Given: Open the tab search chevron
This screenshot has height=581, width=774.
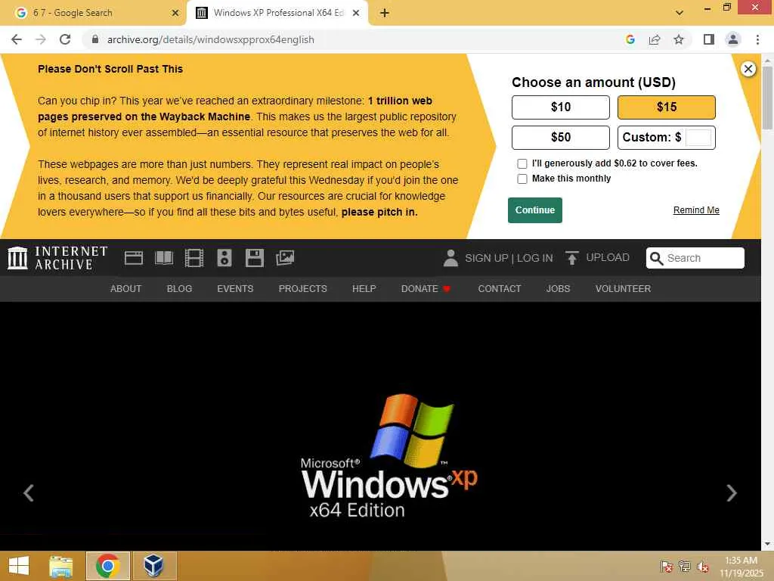Looking at the screenshot, I should point(680,13).
